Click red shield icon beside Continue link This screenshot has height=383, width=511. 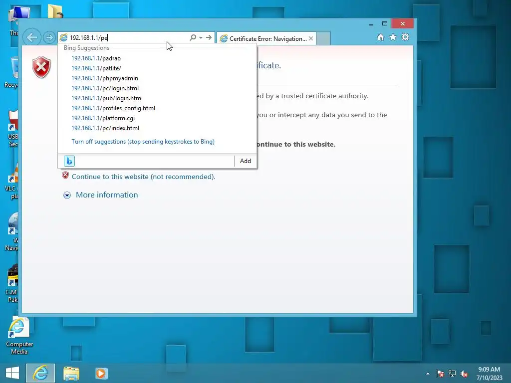[x=65, y=175]
